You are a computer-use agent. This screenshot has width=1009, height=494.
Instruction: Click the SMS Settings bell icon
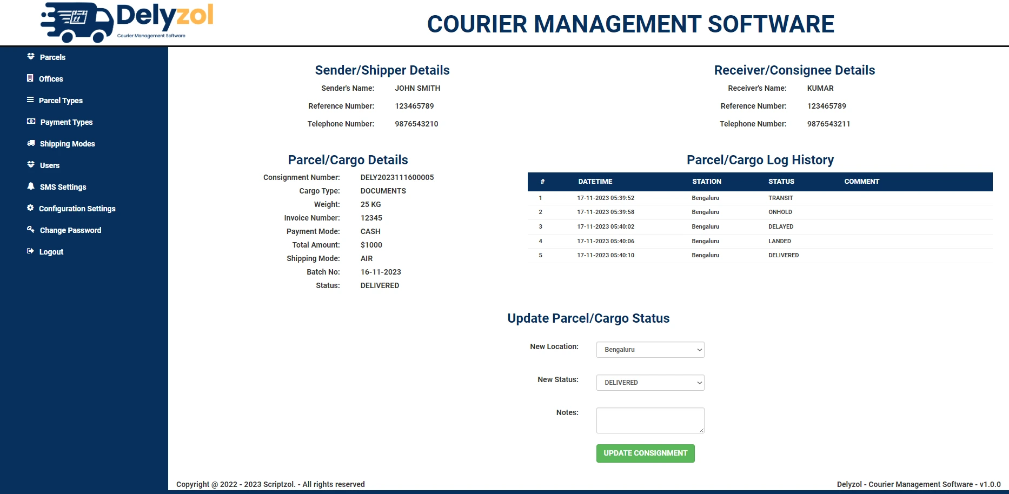pos(31,186)
